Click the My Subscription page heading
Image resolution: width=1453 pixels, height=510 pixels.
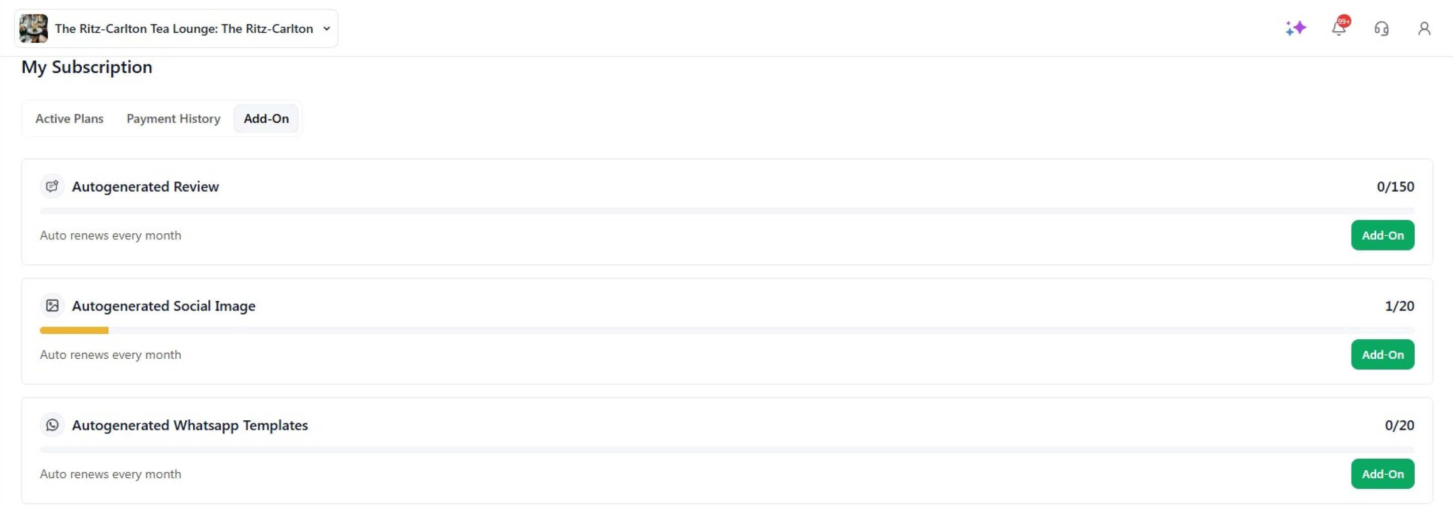(87, 67)
